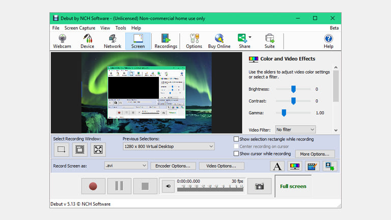The height and width of the screenshot is (220, 391).
Task: Choose rectangle selection recording window tool
Action: click(61, 149)
